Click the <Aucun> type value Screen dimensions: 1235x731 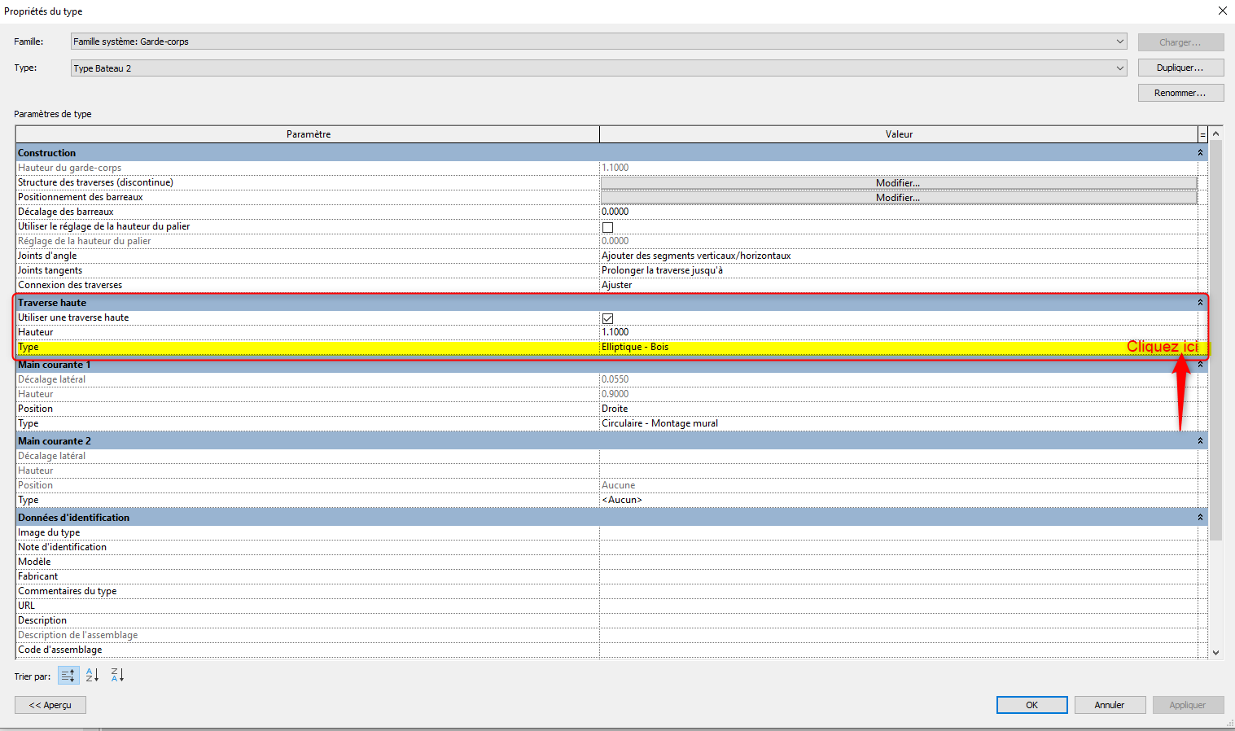click(x=899, y=500)
